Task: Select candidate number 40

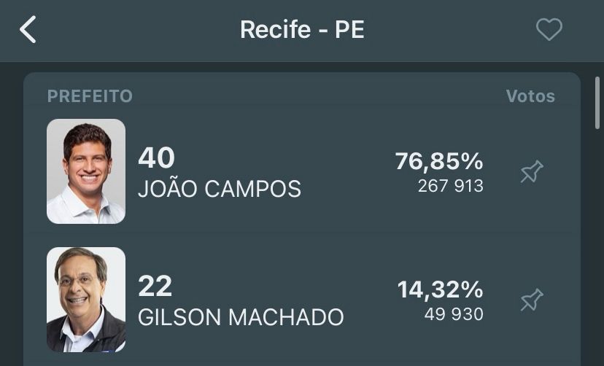Action: 156,158
